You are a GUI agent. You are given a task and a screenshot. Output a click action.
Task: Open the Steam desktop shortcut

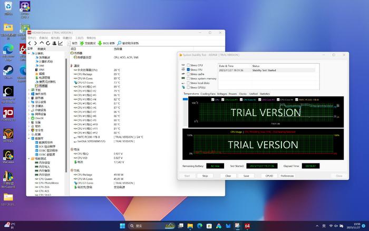[8, 72]
